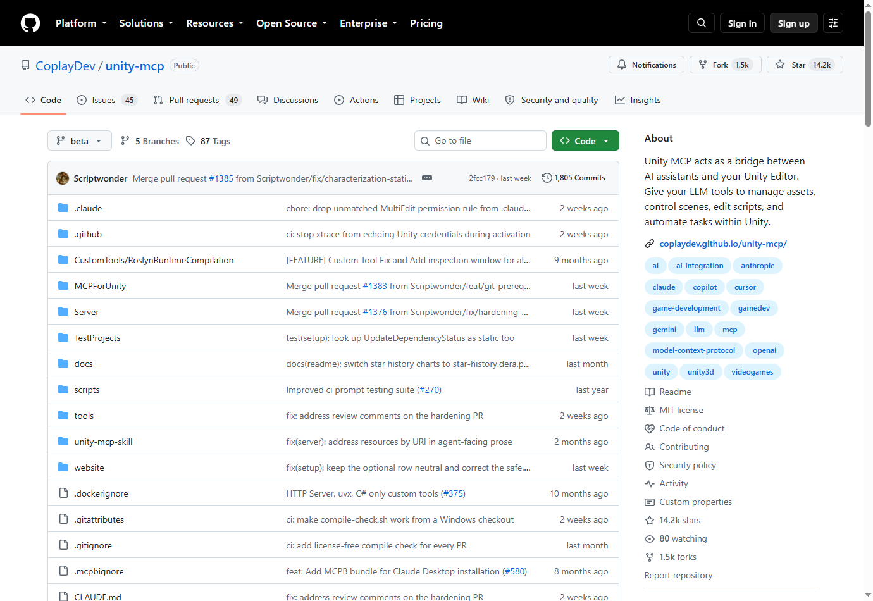Screen dimensions: 873x601
Task: Expand the Resources menu
Action: click(x=214, y=23)
